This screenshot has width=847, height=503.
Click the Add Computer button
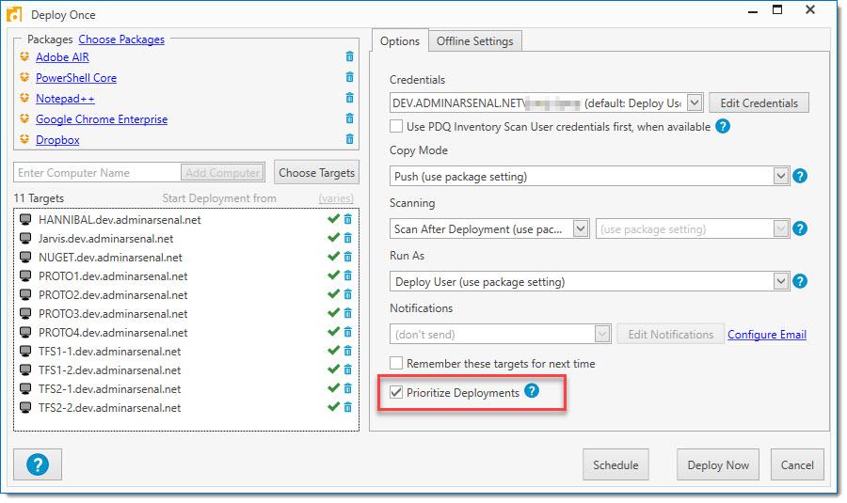(x=222, y=173)
